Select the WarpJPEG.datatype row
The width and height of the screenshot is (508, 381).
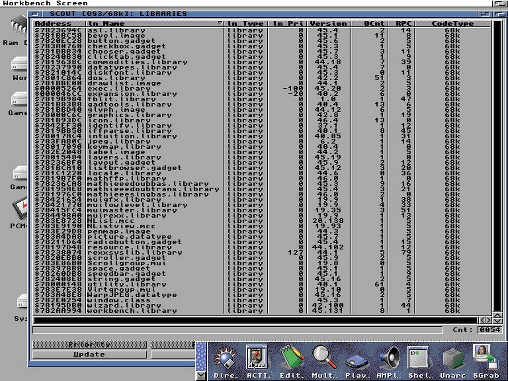pyautogui.click(x=262, y=295)
